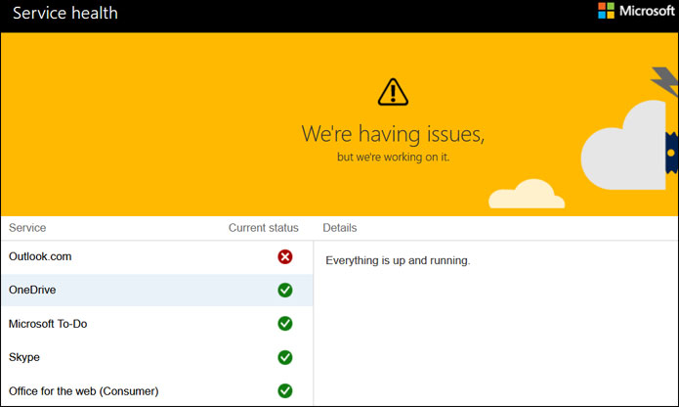Viewport: 679px width, 407px height.
Task: Click the "Everything is up and running" text
Action: pyautogui.click(x=398, y=261)
